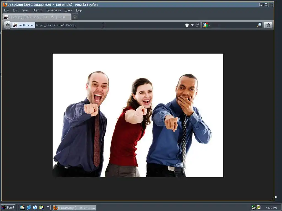Viewport: 282px width, 211px height.
Task: Click the quick launch magnifier search icon
Action: click(x=41, y=207)
